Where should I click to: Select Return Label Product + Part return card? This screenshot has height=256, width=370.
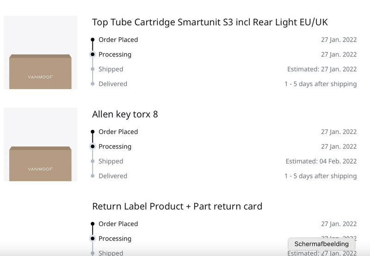[x=177, y=206]
